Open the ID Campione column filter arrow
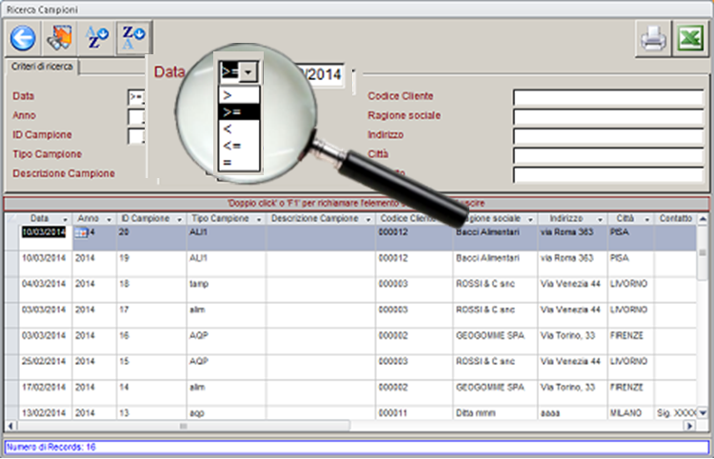This screenshot has width=714, height=459. click(x=179, y=219)
